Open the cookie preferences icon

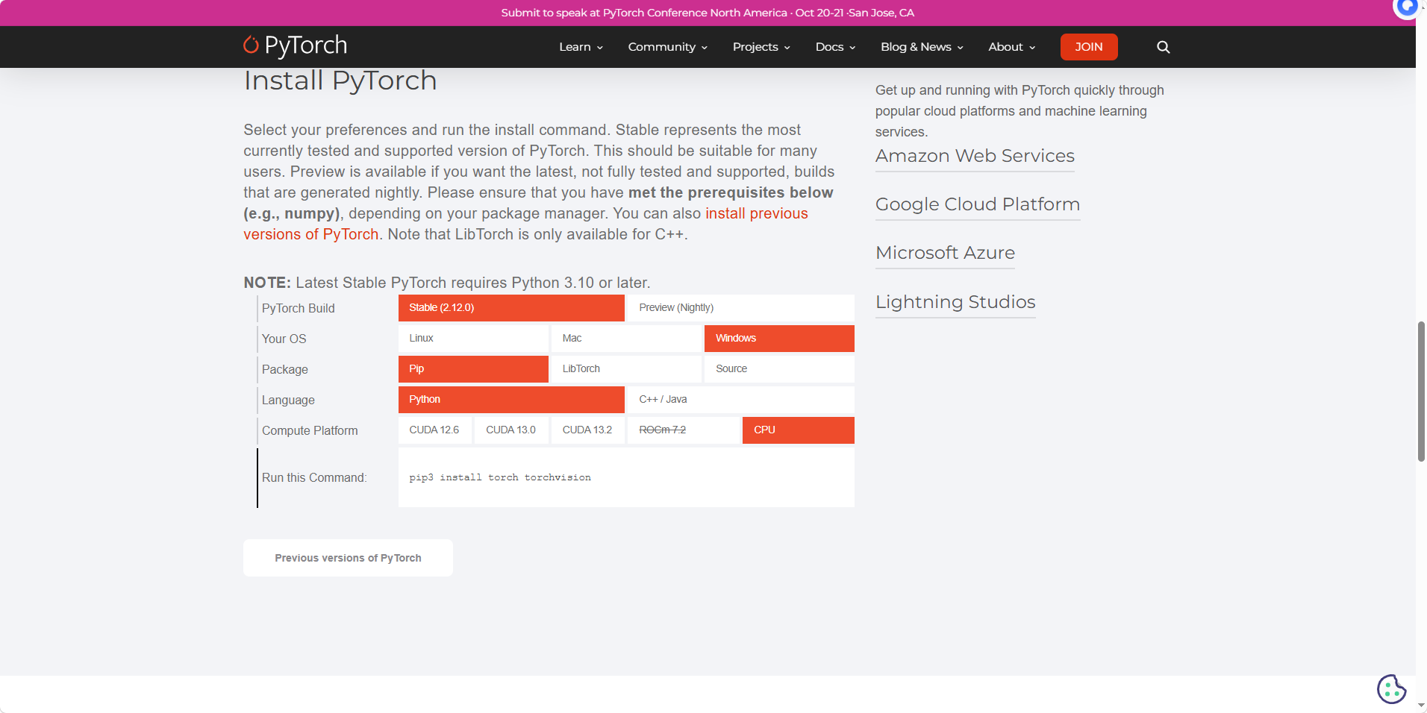coord(1391,689)
